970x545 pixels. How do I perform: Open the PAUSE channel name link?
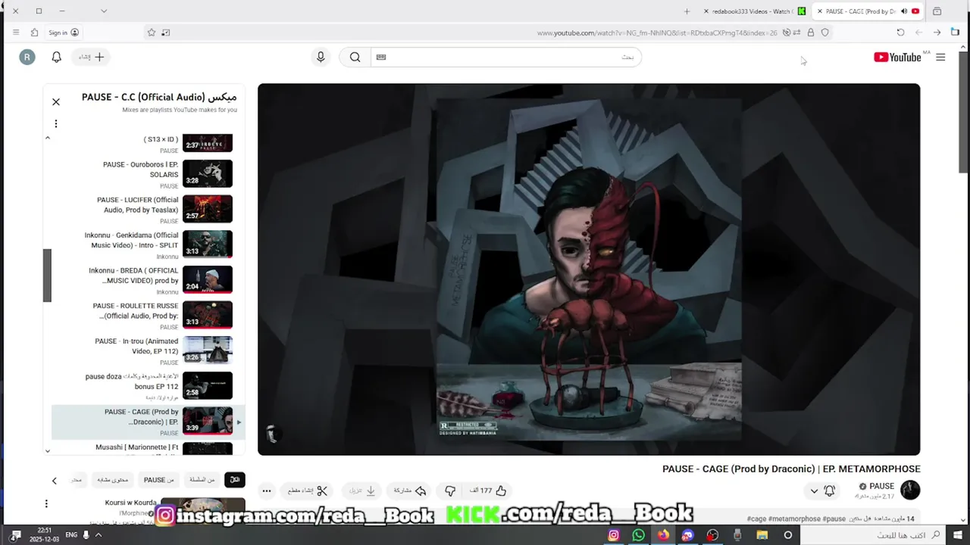click(x=881, y=486)
